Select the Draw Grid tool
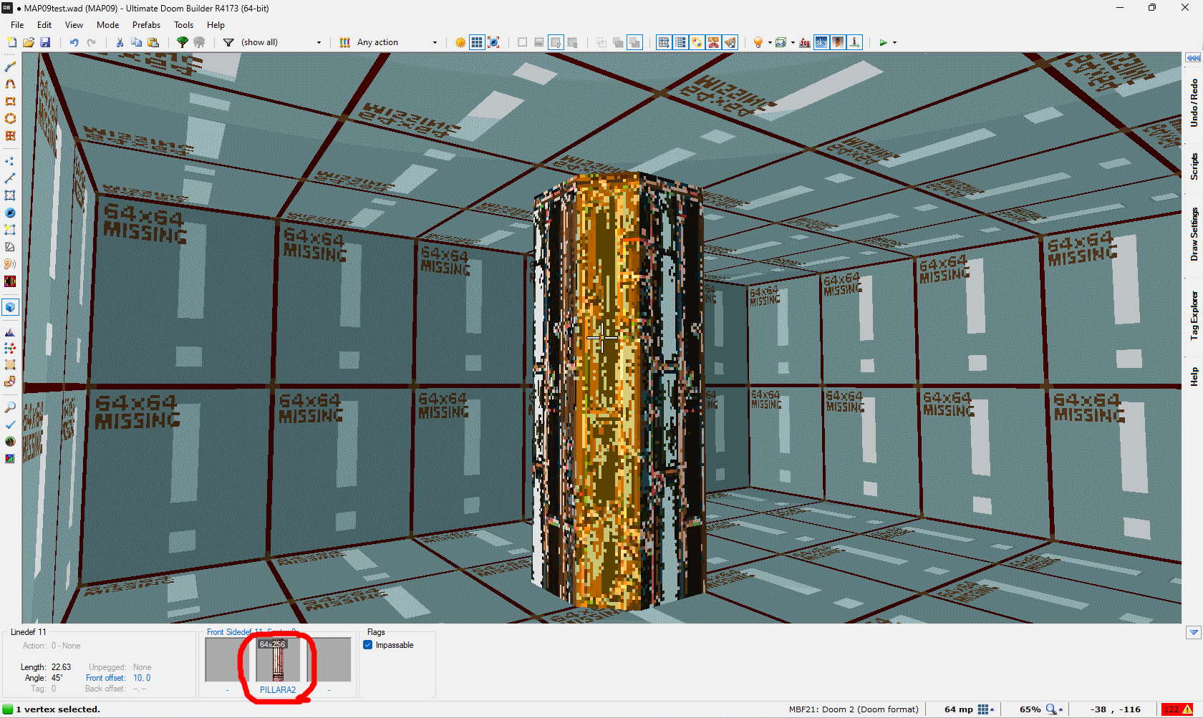 click(x=10, y=135)
